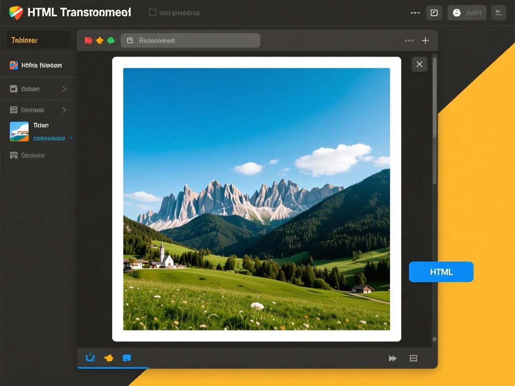
Task: Click the plus icon to add tab
Action: click(425, 41)
